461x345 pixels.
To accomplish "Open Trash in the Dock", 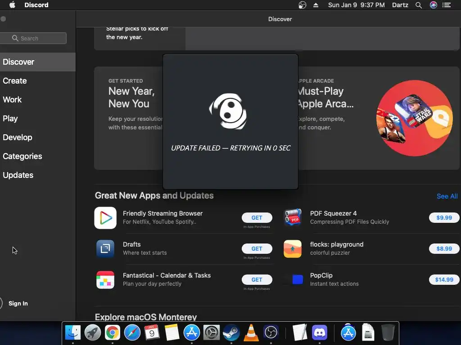I will [x=388, y=332].
